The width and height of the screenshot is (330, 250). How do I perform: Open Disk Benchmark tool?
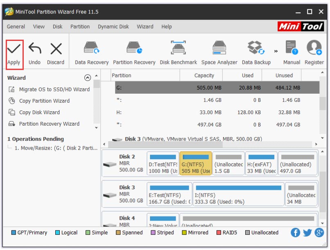tap(178, 54)
